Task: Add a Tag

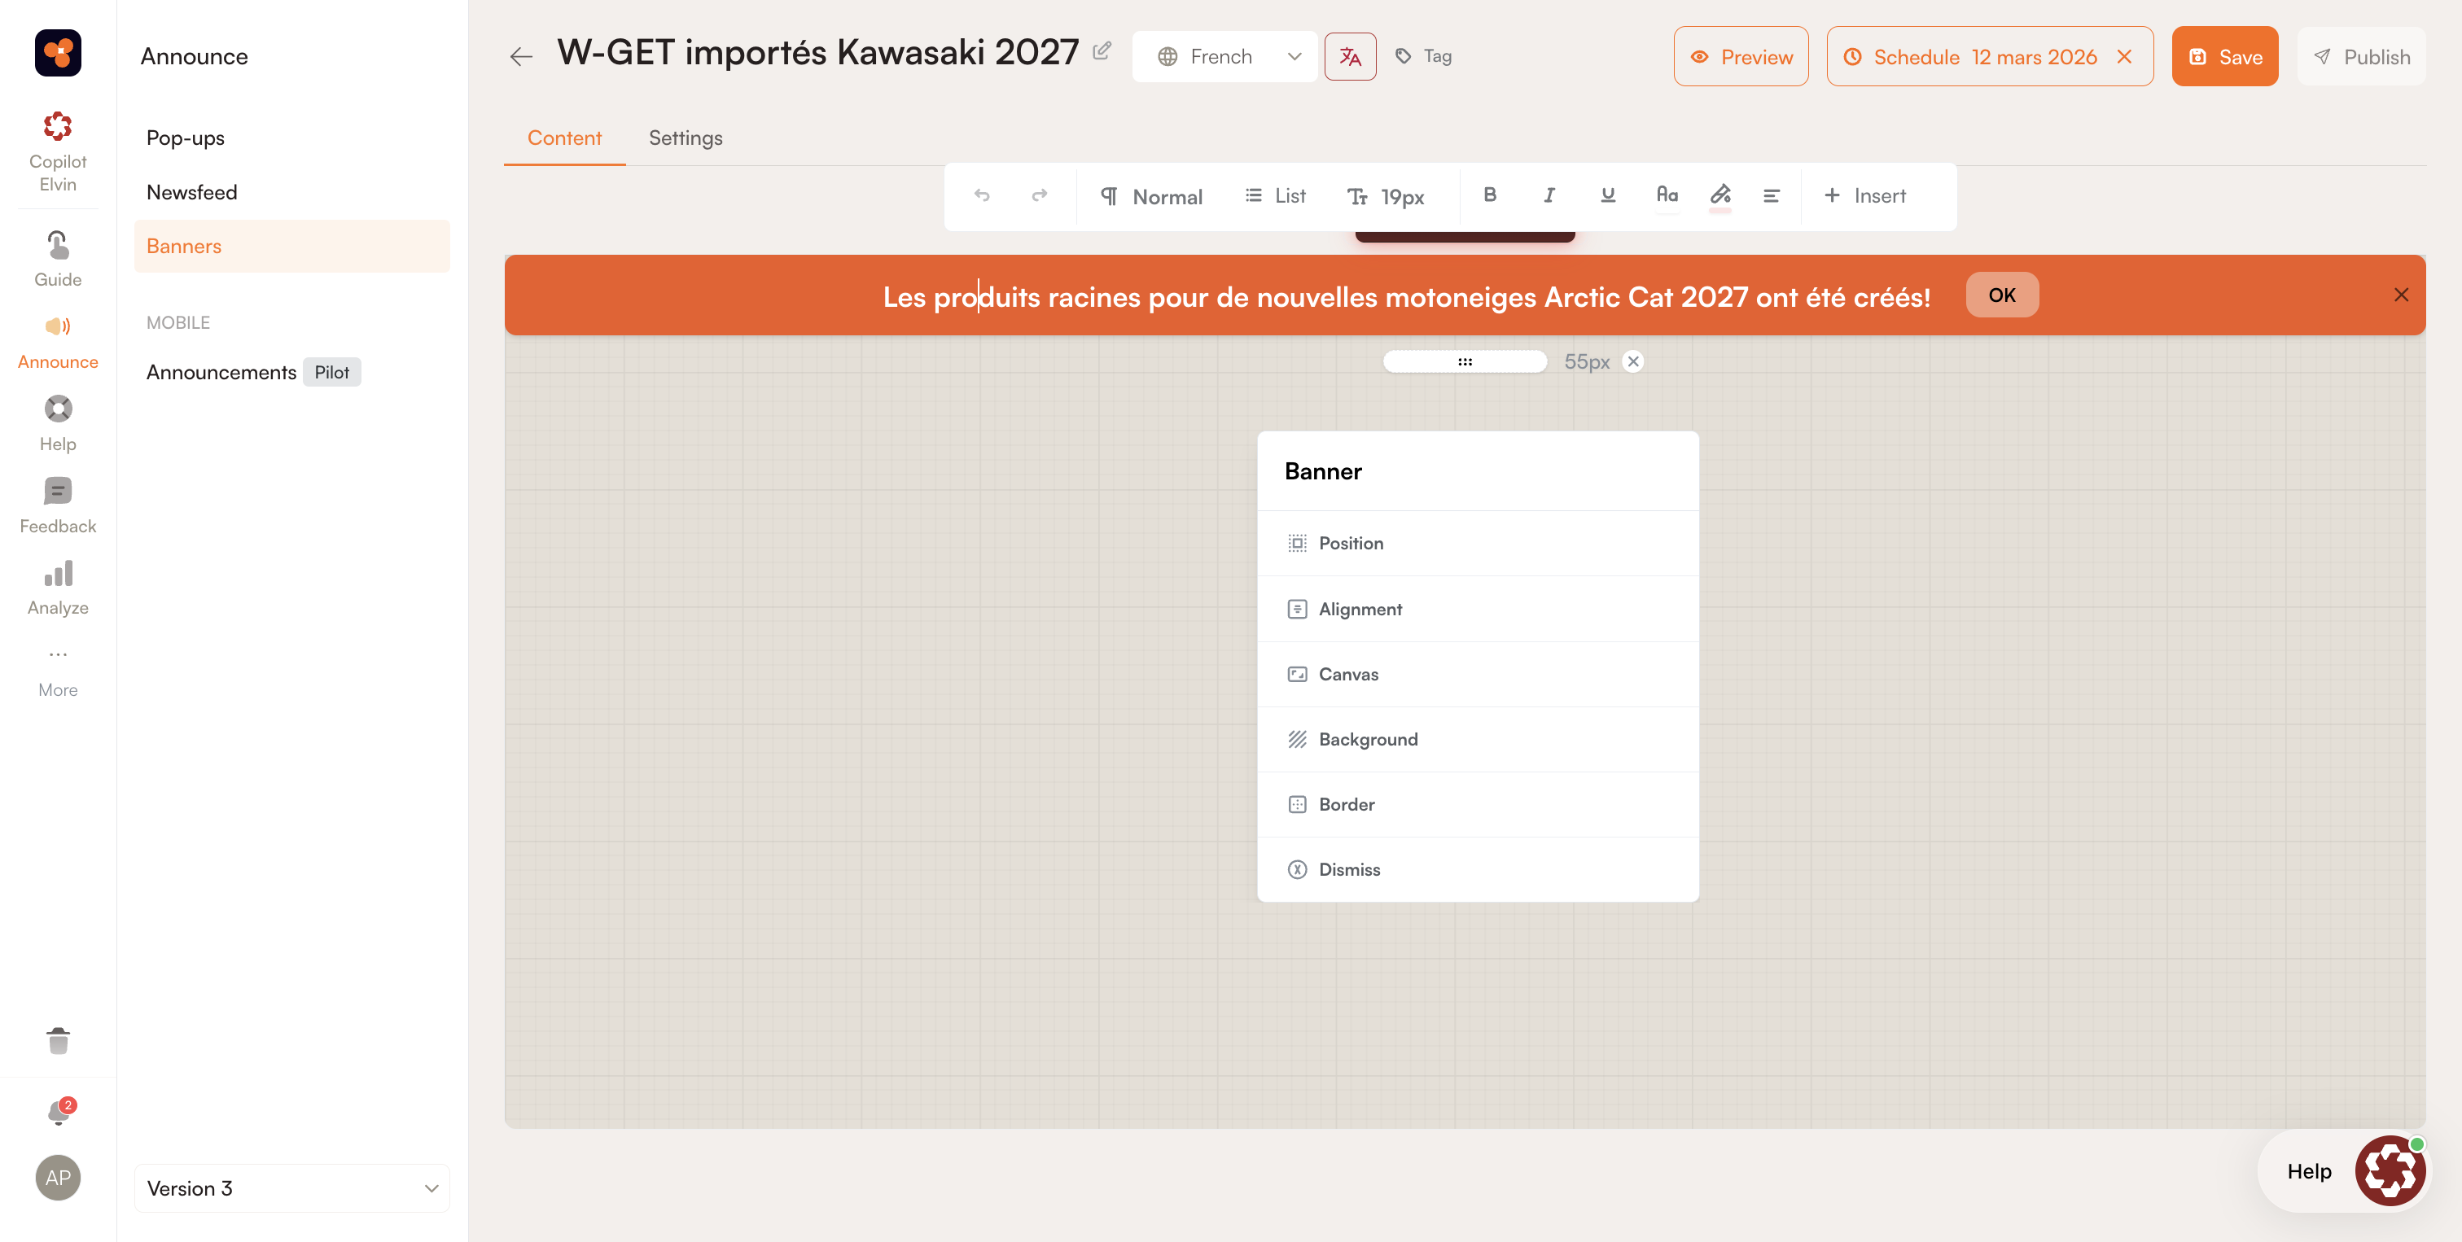Action: (1423, 56)
